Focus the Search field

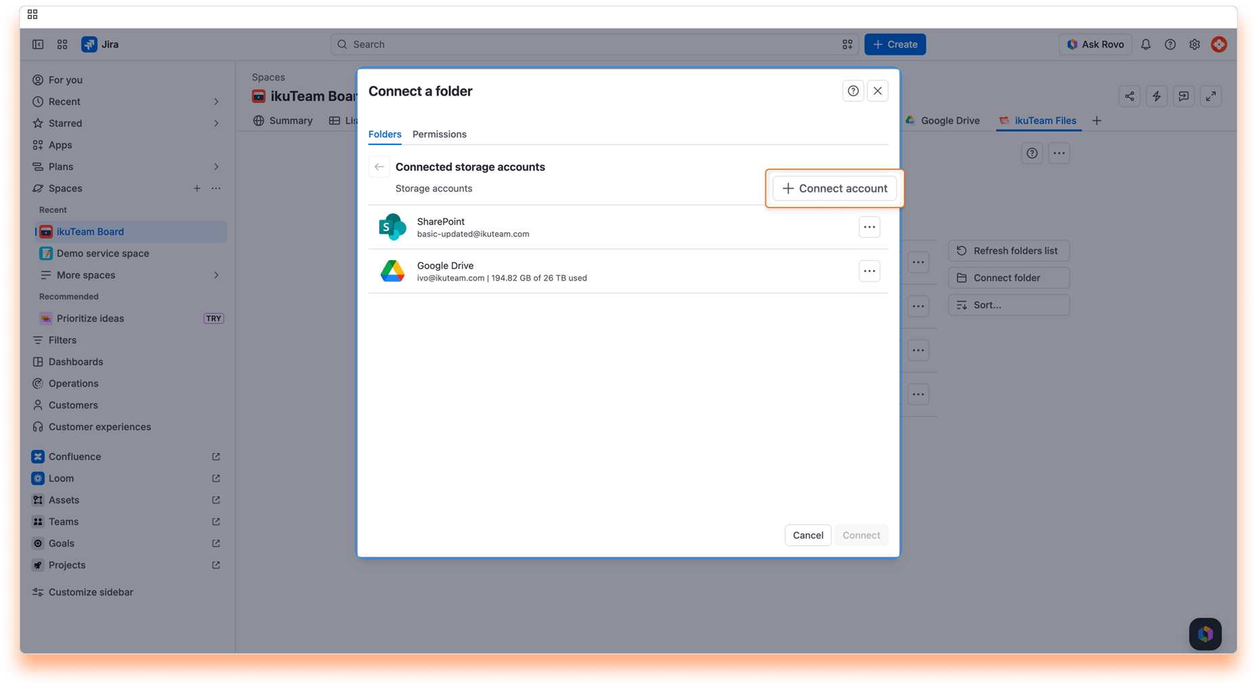(x=595, y=44)
